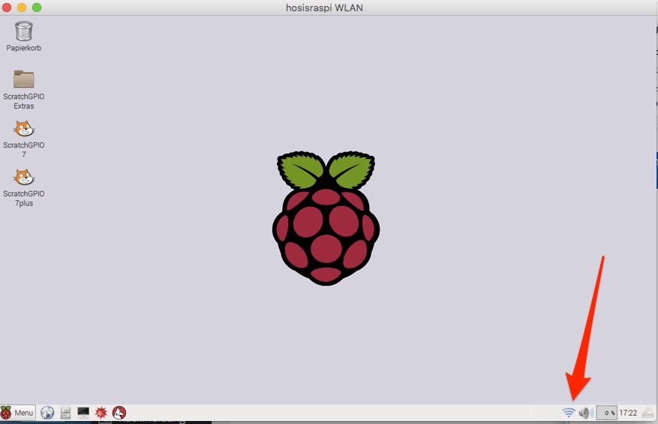Open the file manager from taskbar

[65, 413]
